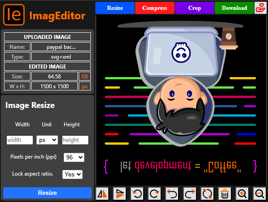Click the '1500 x 1500' dimensions value

[x=55, y=86]
